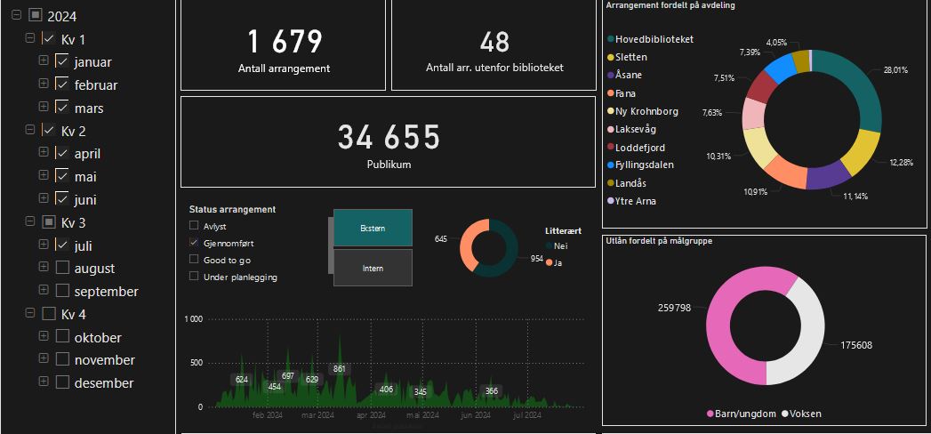
Task: Uncheck the mars checkbox
Action: (62, 107)
